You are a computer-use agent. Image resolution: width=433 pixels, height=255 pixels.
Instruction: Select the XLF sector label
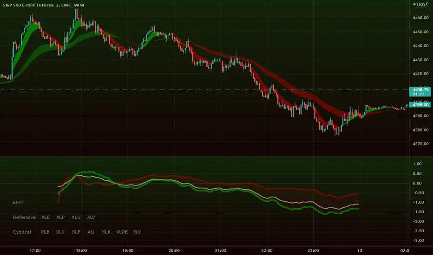tap(76, 232)
